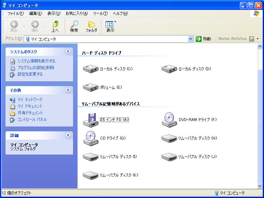Open the Search (検索) tool
Viewport: 264px width, 198px height.
(x=74, y=26)
